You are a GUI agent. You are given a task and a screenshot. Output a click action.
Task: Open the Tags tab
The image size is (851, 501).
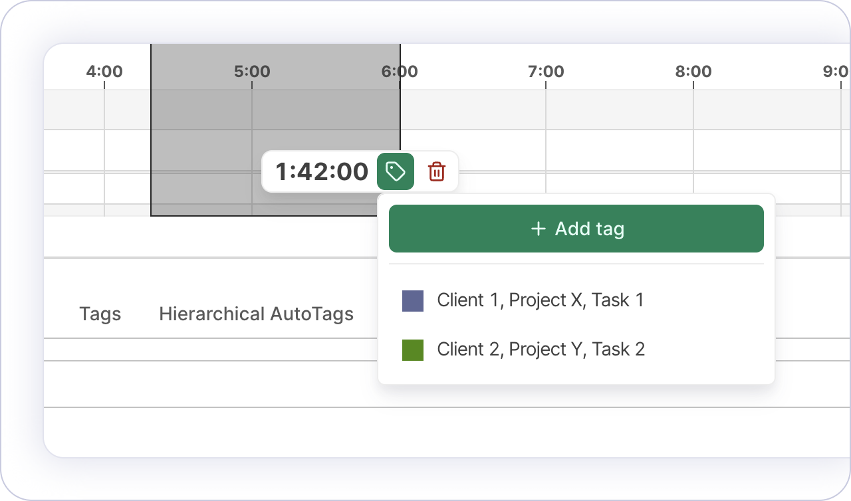[100, 314]
